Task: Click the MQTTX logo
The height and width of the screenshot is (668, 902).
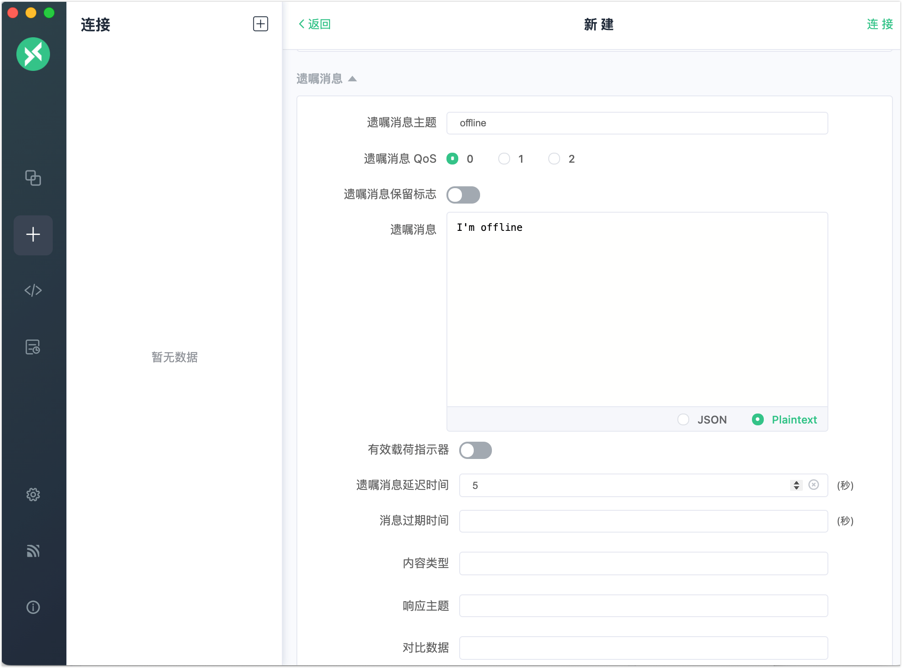Action: (33, 54)
